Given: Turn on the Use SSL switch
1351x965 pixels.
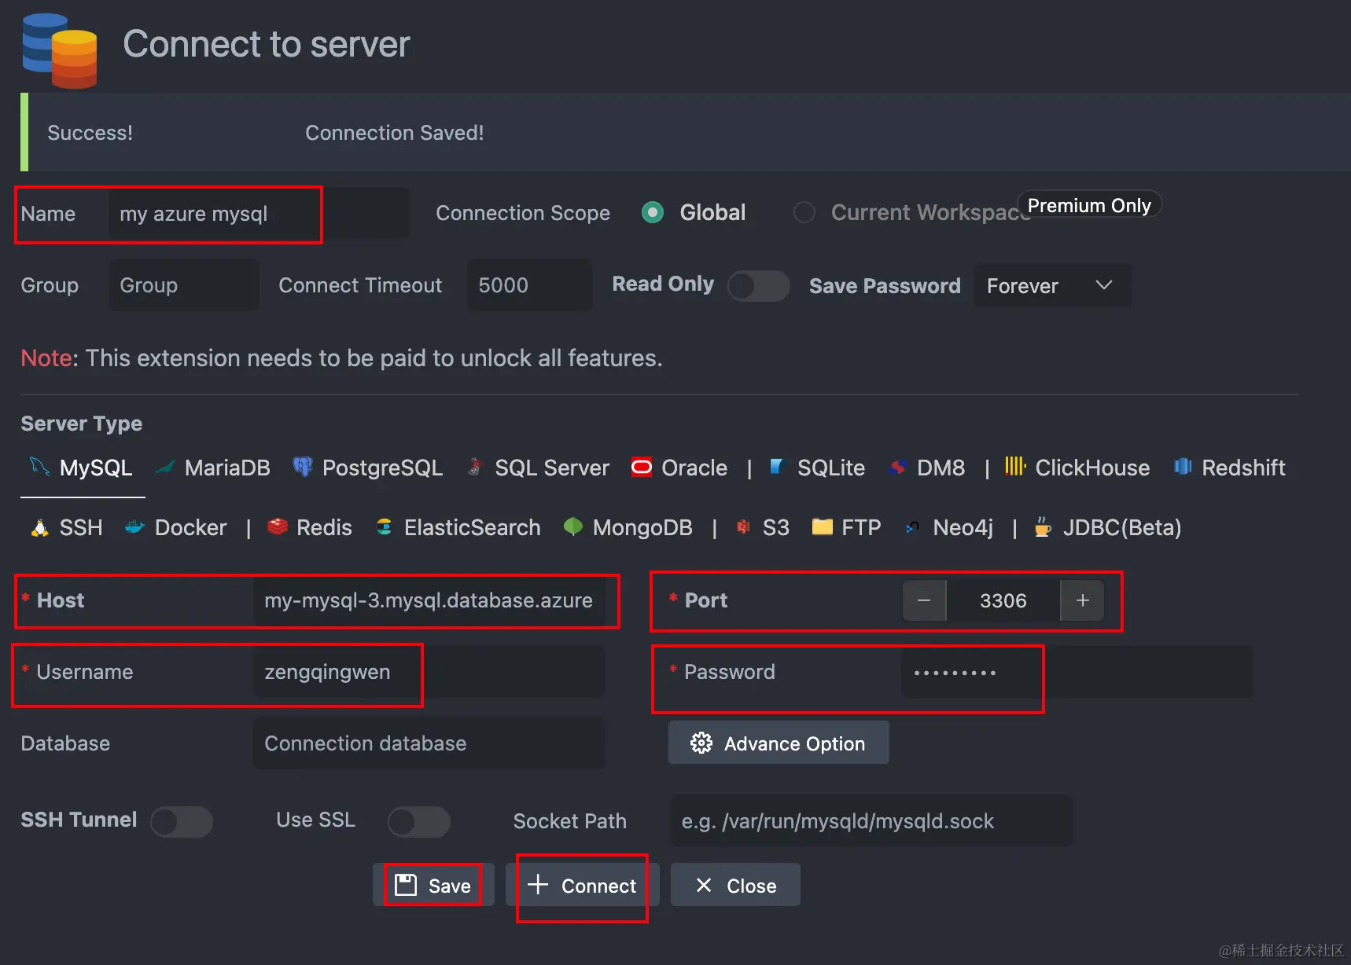Looking at the screenshot, I should pyautogui.click(x=419, y=822).
